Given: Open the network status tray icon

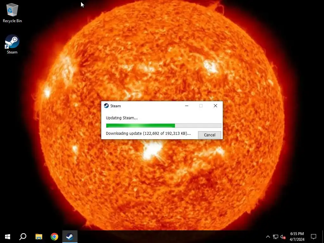Looking at the screenshot, I should [x=276, y=237].
